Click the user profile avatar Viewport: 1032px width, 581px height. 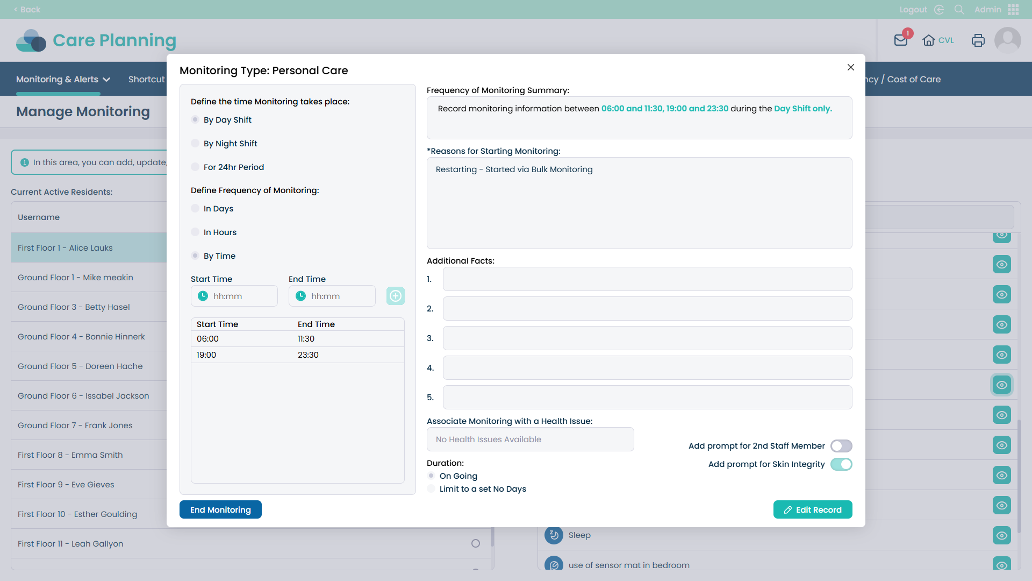tap(1007, 40)
